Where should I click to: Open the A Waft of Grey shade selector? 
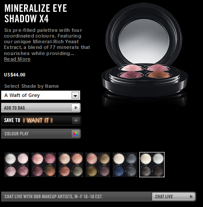pos(41,95)
